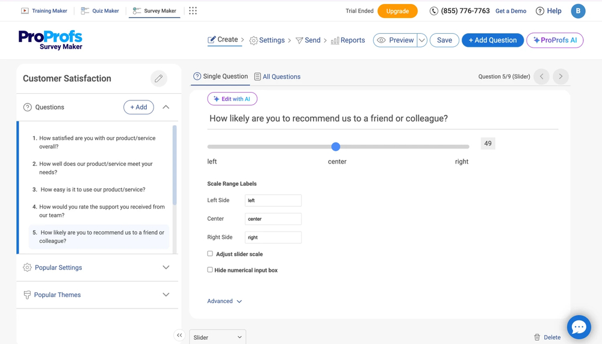Screen dimensions: 602x344
Task: Open the apps grid icon in top bar
Action: click(193, 11)
